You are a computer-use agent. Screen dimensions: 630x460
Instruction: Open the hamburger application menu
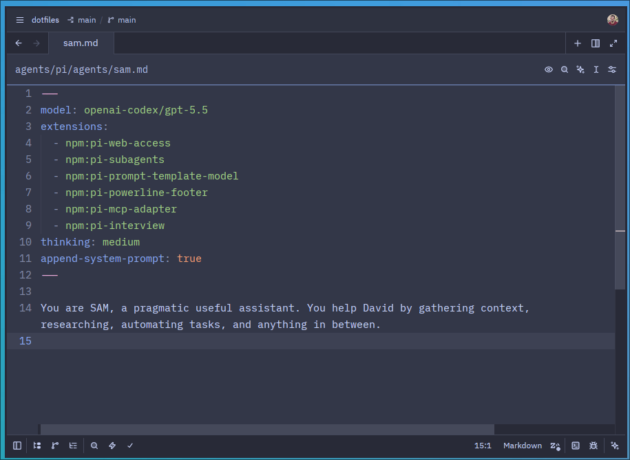(20, 20)
